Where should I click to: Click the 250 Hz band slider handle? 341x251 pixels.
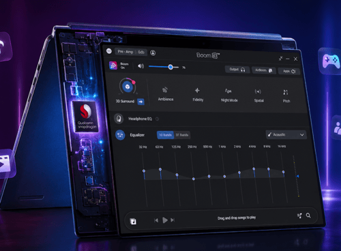coord(194,179)
